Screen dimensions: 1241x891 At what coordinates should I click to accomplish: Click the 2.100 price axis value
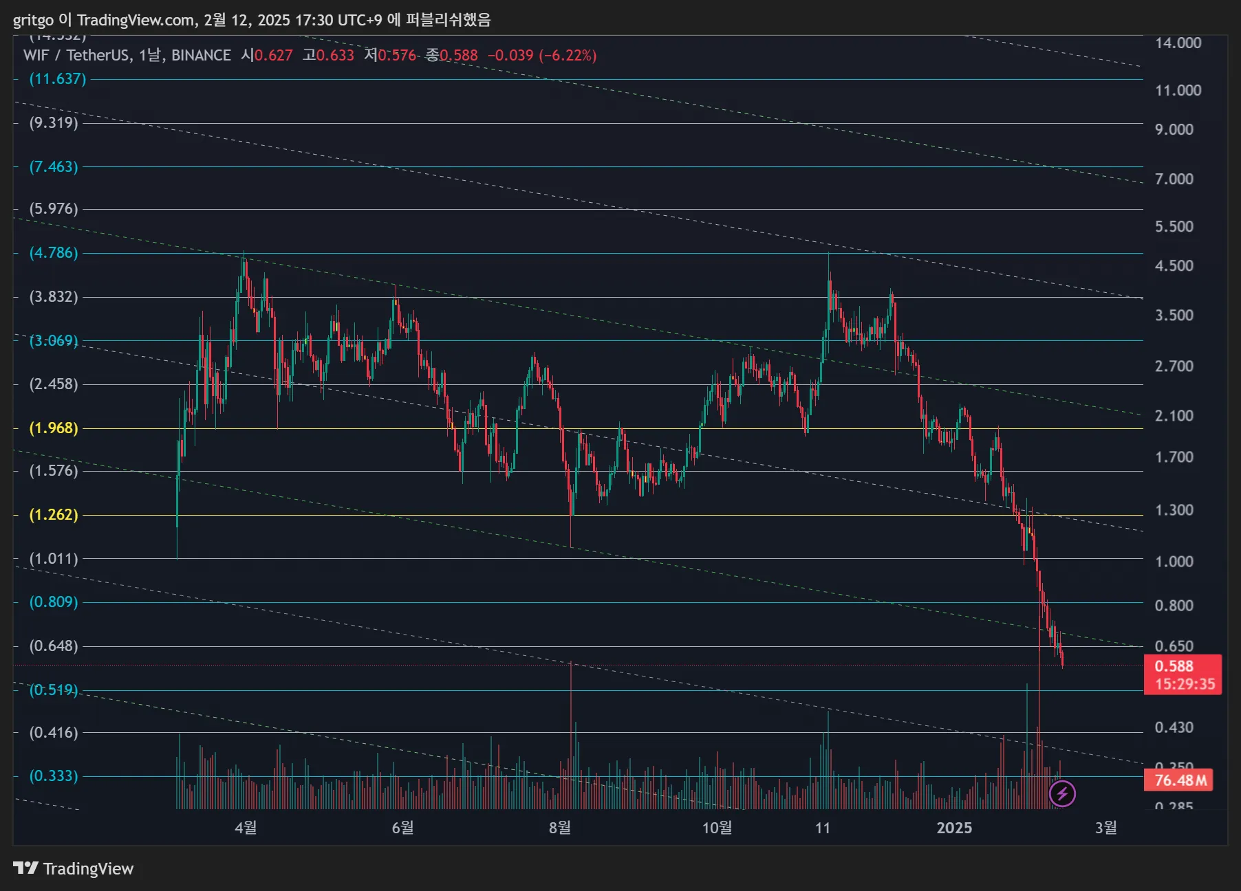point(1174,416)
